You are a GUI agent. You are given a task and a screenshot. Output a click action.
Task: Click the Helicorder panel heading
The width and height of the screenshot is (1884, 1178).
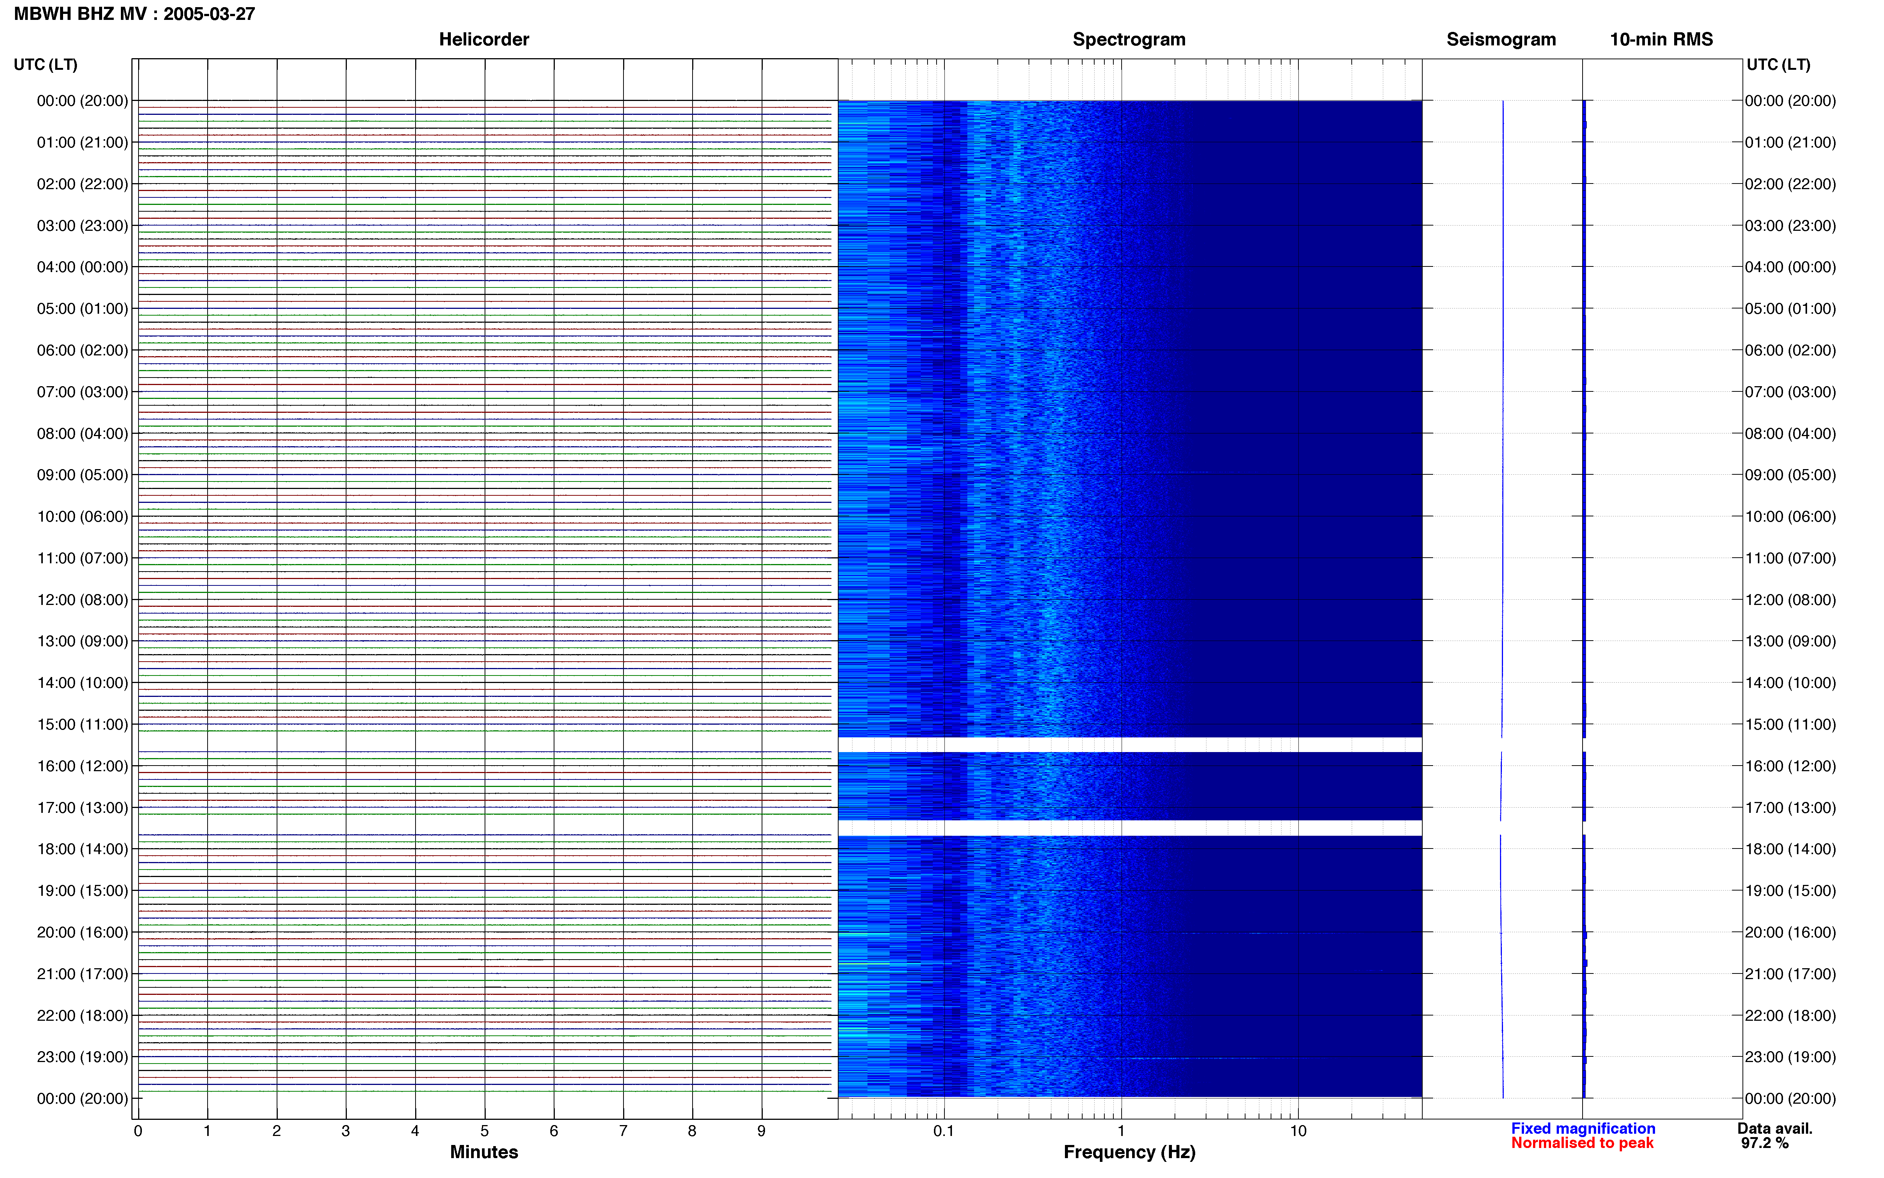(x=484, y=39)
